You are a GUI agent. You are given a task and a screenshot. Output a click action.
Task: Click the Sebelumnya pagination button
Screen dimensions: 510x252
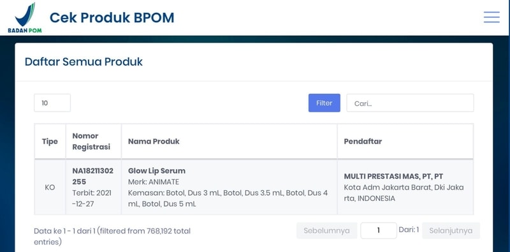pos(327,230)
